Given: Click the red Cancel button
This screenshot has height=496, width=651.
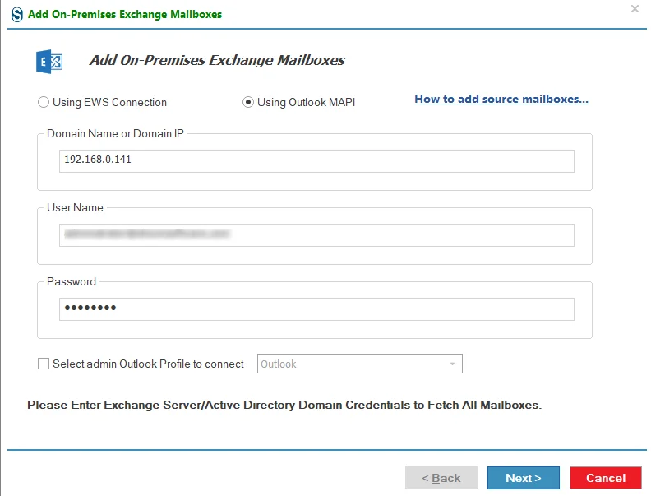Looking at the screenshot, I should pos(605,478).
